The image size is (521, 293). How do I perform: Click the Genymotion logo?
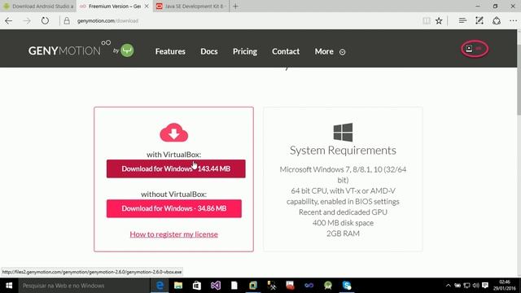[x=81, y=50]
